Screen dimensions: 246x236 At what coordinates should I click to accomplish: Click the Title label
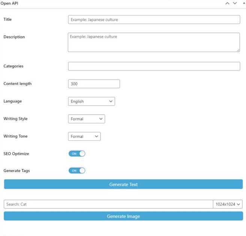(x=7, y=19)
